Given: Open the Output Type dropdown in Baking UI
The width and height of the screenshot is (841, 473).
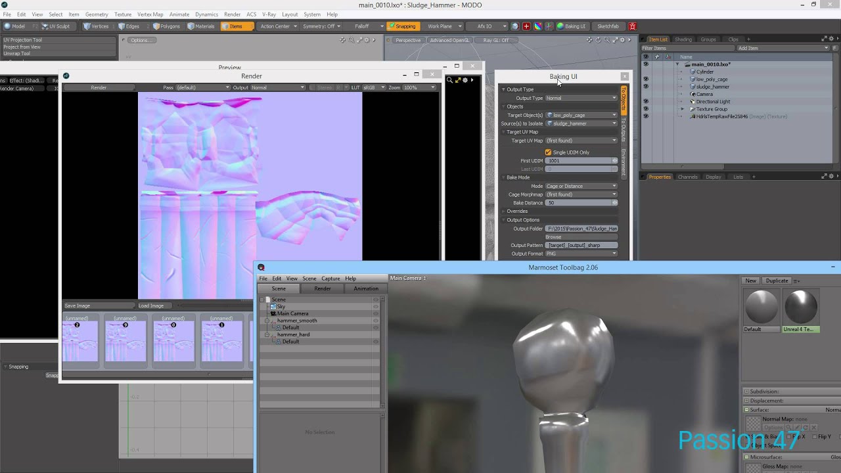Looking at the screenshot, I should coord(581,98).
